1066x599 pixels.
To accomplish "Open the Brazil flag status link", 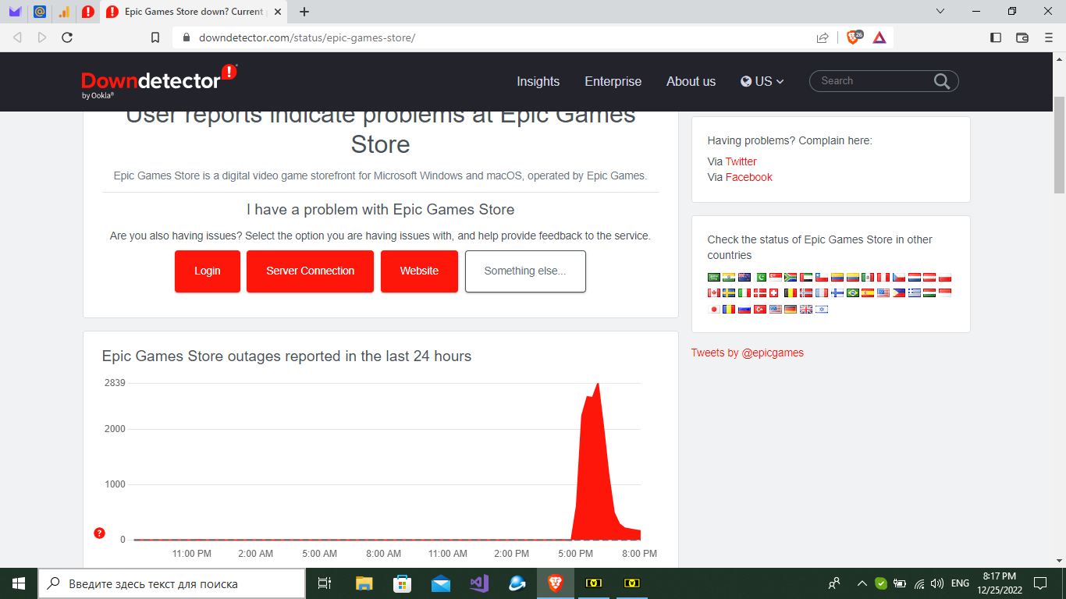I will pyautogui.click(x=853, y=292).
